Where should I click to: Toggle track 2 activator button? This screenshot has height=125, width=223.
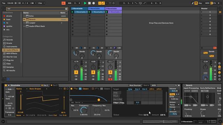93,72
